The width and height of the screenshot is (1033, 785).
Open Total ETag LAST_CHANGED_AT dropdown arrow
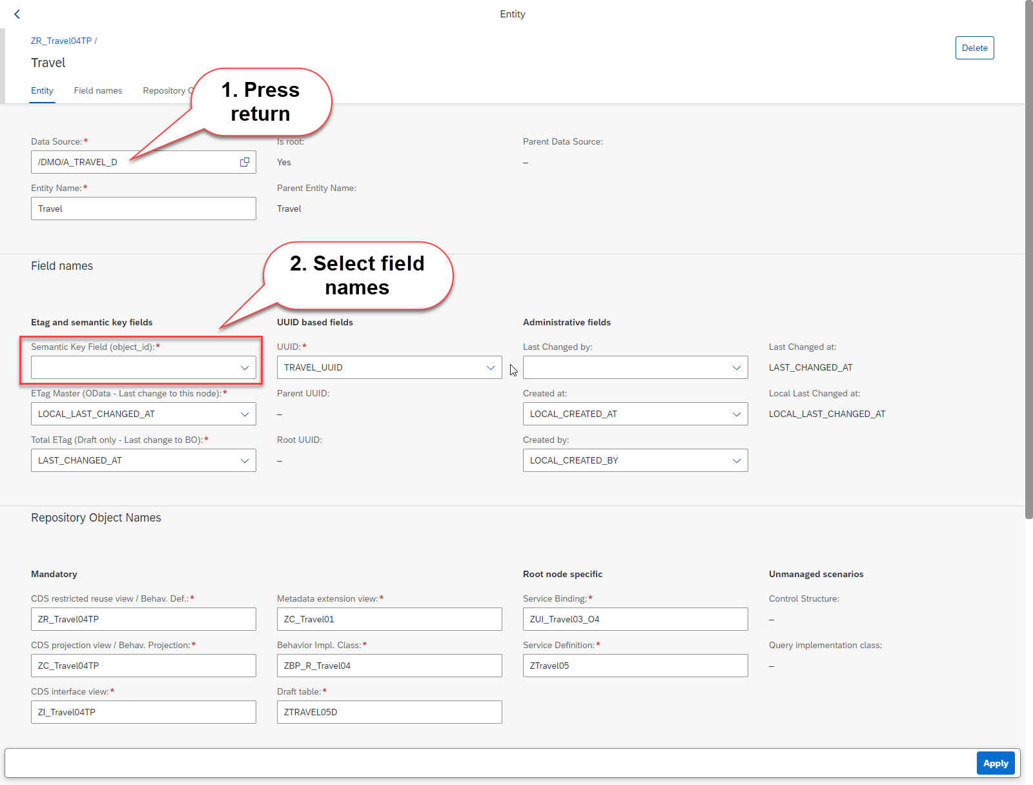[245, 460]
